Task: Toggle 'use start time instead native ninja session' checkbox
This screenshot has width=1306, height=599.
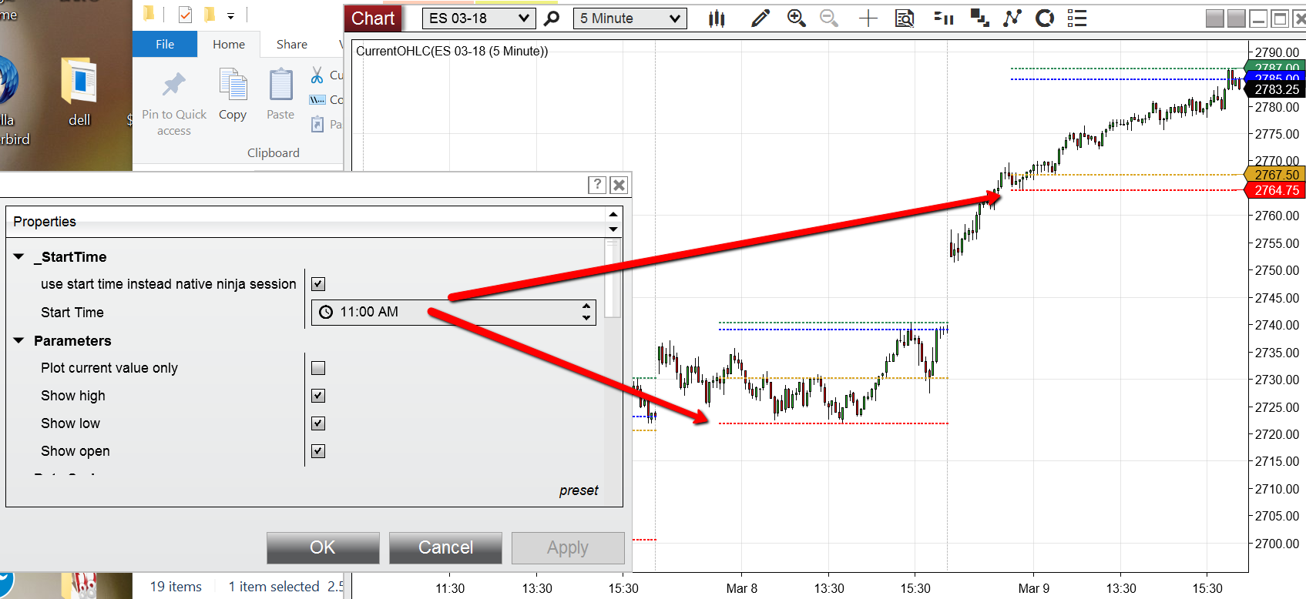Action: coord(318,284)
